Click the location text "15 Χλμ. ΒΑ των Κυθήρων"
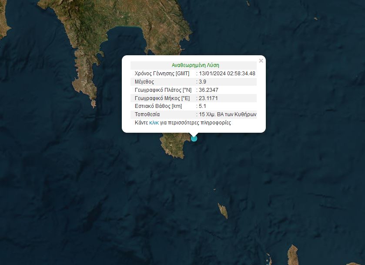 click(x=228, y=115)
